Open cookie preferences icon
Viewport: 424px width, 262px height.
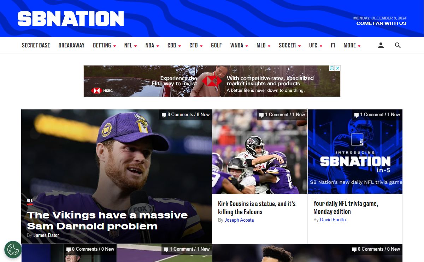pos(13,250)
